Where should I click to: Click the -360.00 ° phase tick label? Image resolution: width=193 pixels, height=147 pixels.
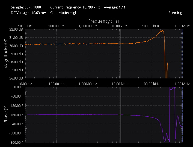pos(15,142)
